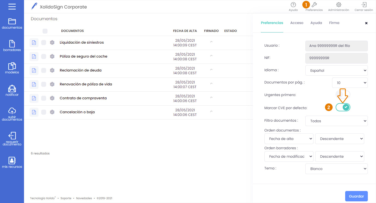Click verification badge of Contrato de compraventa
Image resolution: width=376 pixels, height=203 pixels.
52,98
